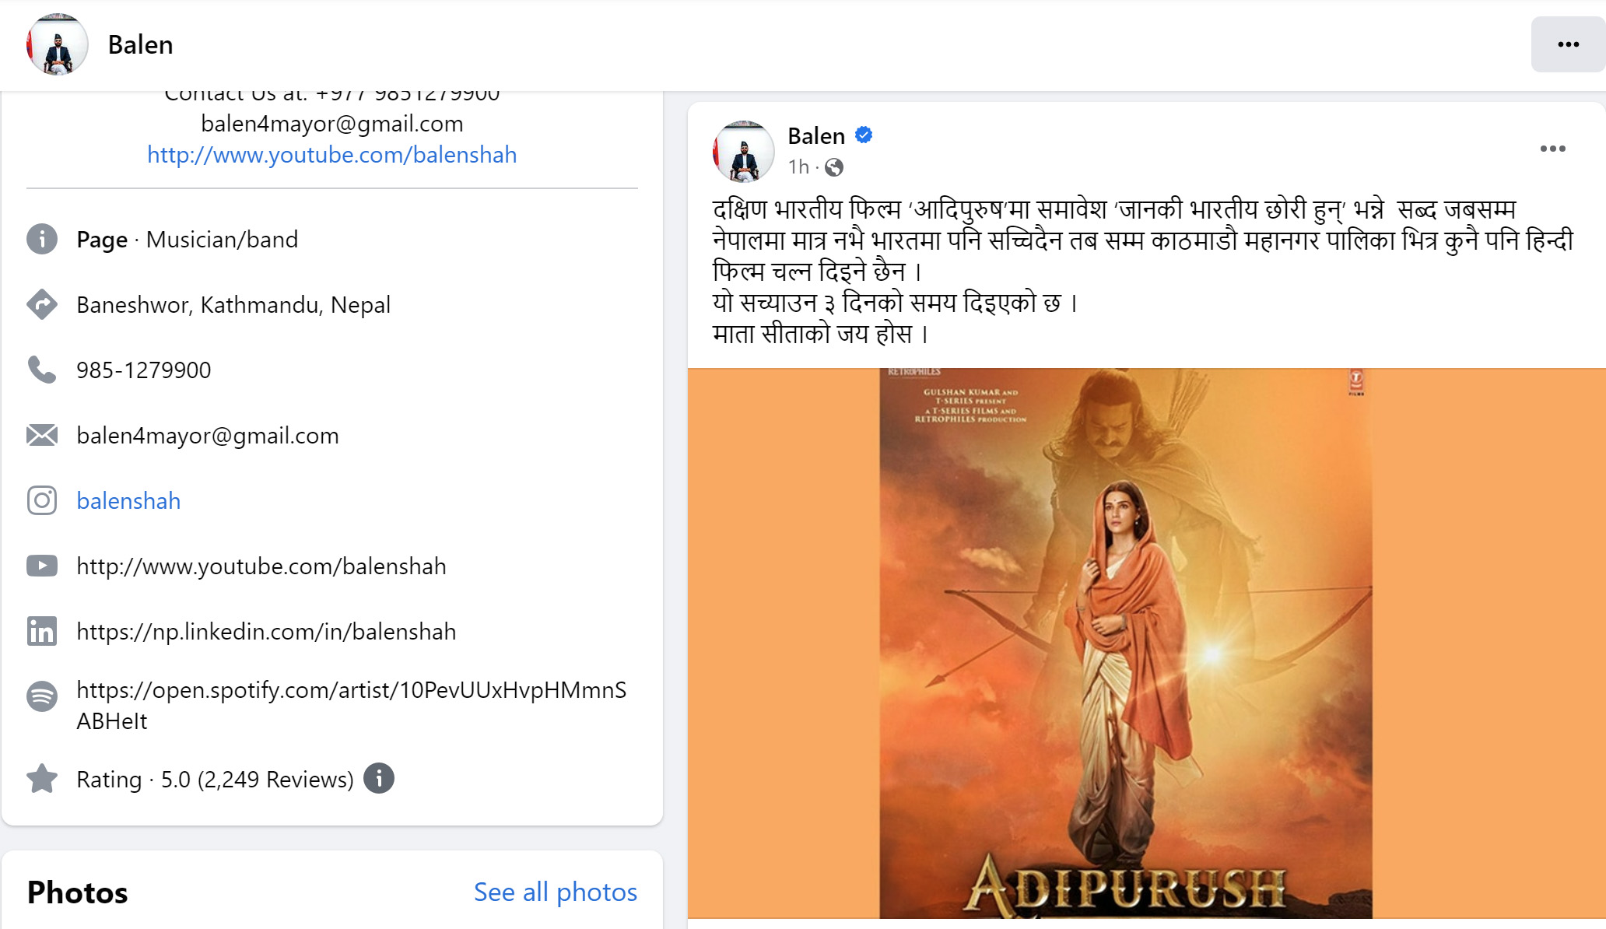Screen dimensions: 1606x929
Task: Click the envelope email icon
Action: (42, 435)
